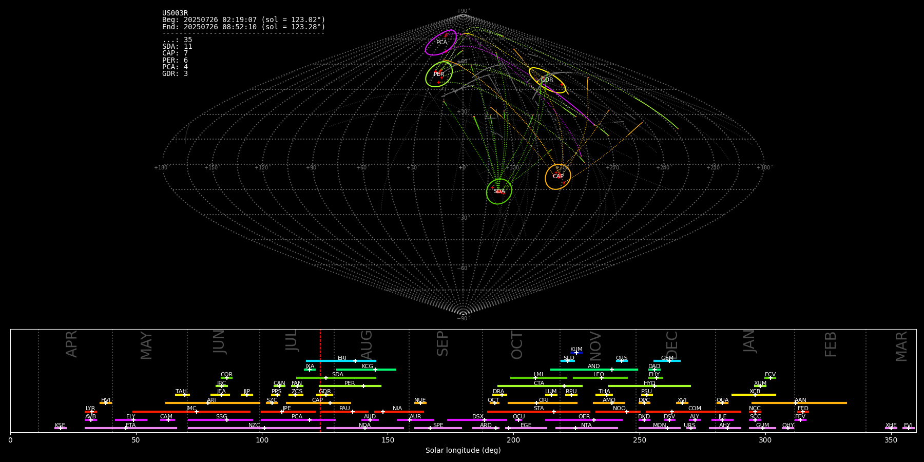
Task: Click the CAP radiant ellipse on the sky map
Action: coord(558,177)
